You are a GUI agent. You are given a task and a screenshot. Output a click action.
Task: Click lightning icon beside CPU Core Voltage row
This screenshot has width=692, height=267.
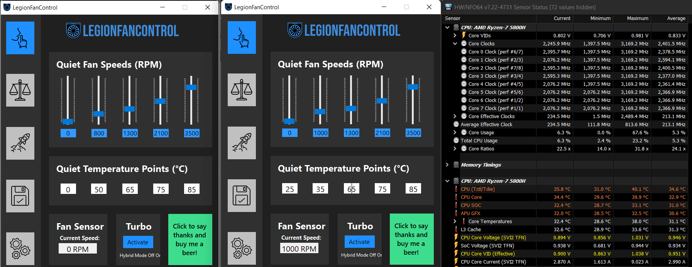point(456,237)
